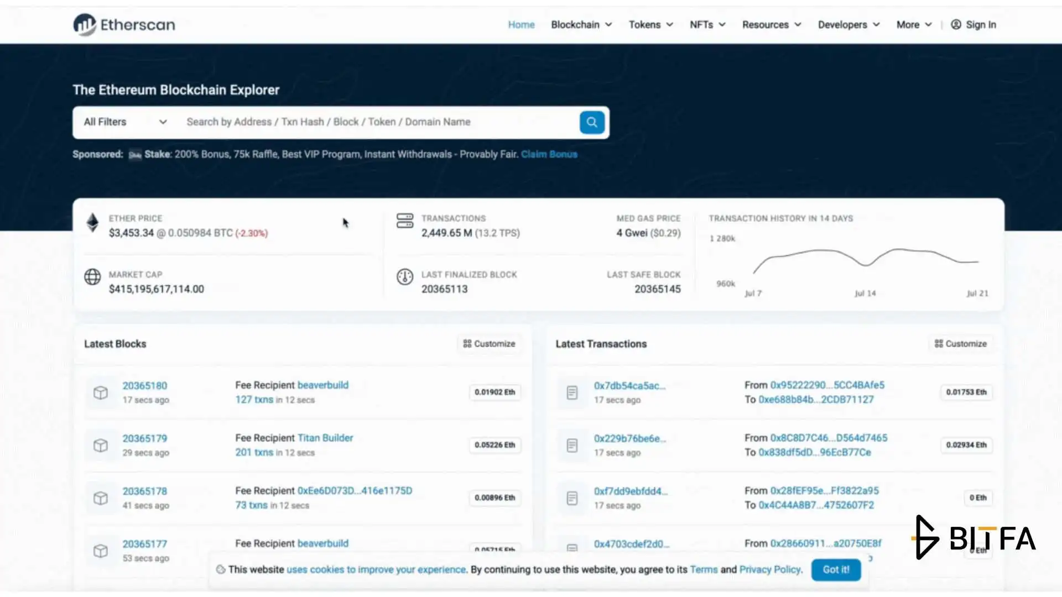Open fee recipient 0xEe6D073D...416e1175D
Screen dimensions: 1062x597
pos(355,491)
